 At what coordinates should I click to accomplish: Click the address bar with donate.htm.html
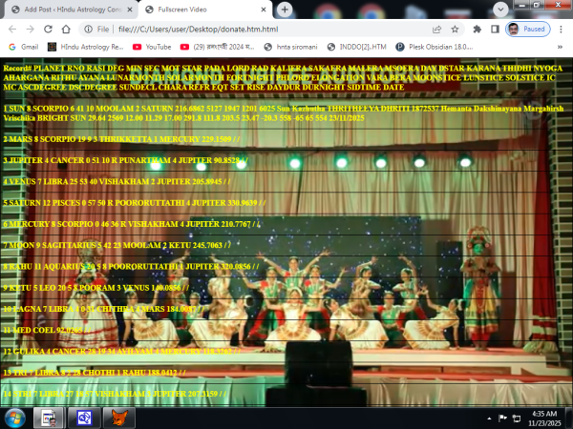tap(239, 29)
